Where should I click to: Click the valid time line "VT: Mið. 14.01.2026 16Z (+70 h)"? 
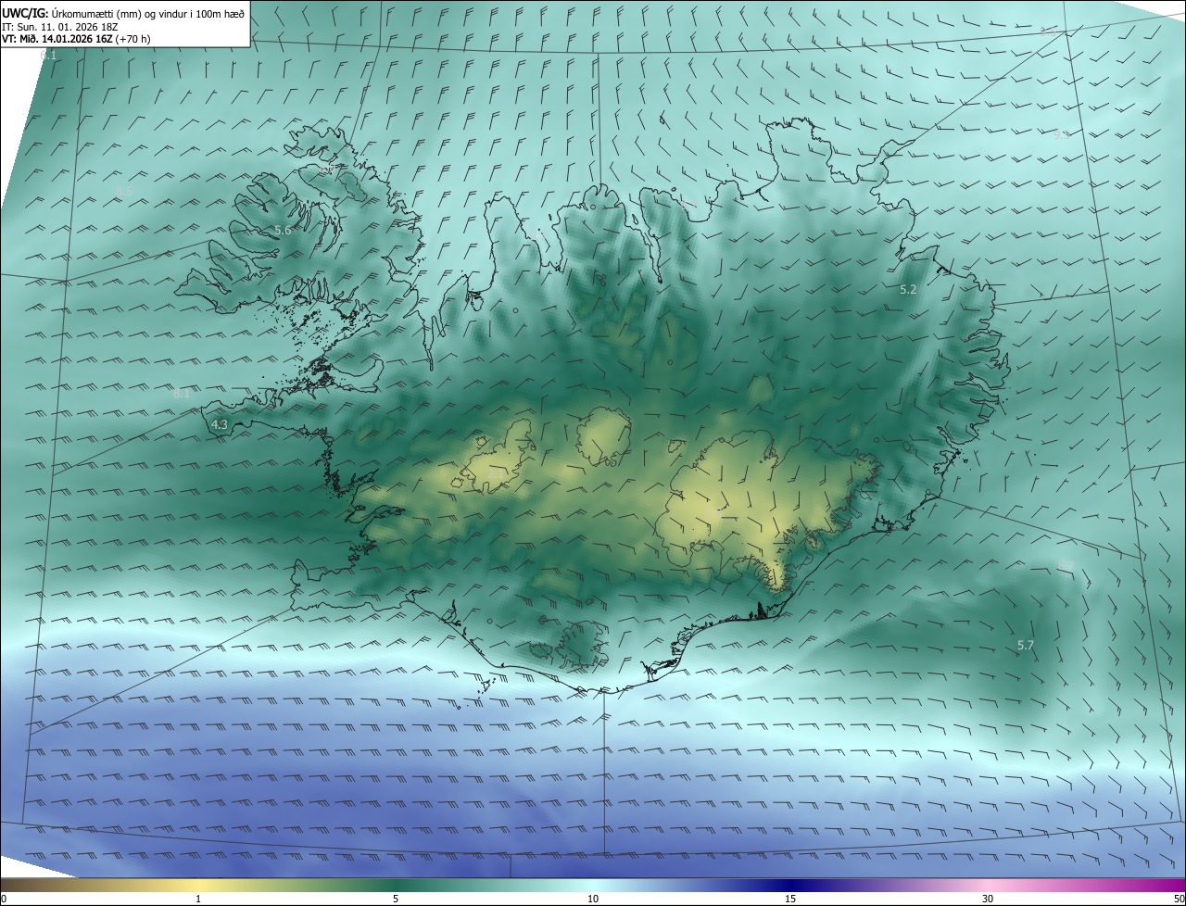[77, 39]
